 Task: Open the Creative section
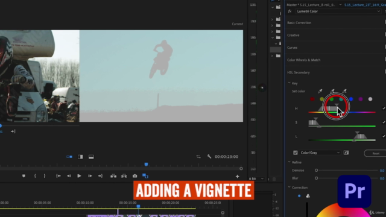click(x=293, y=35)
